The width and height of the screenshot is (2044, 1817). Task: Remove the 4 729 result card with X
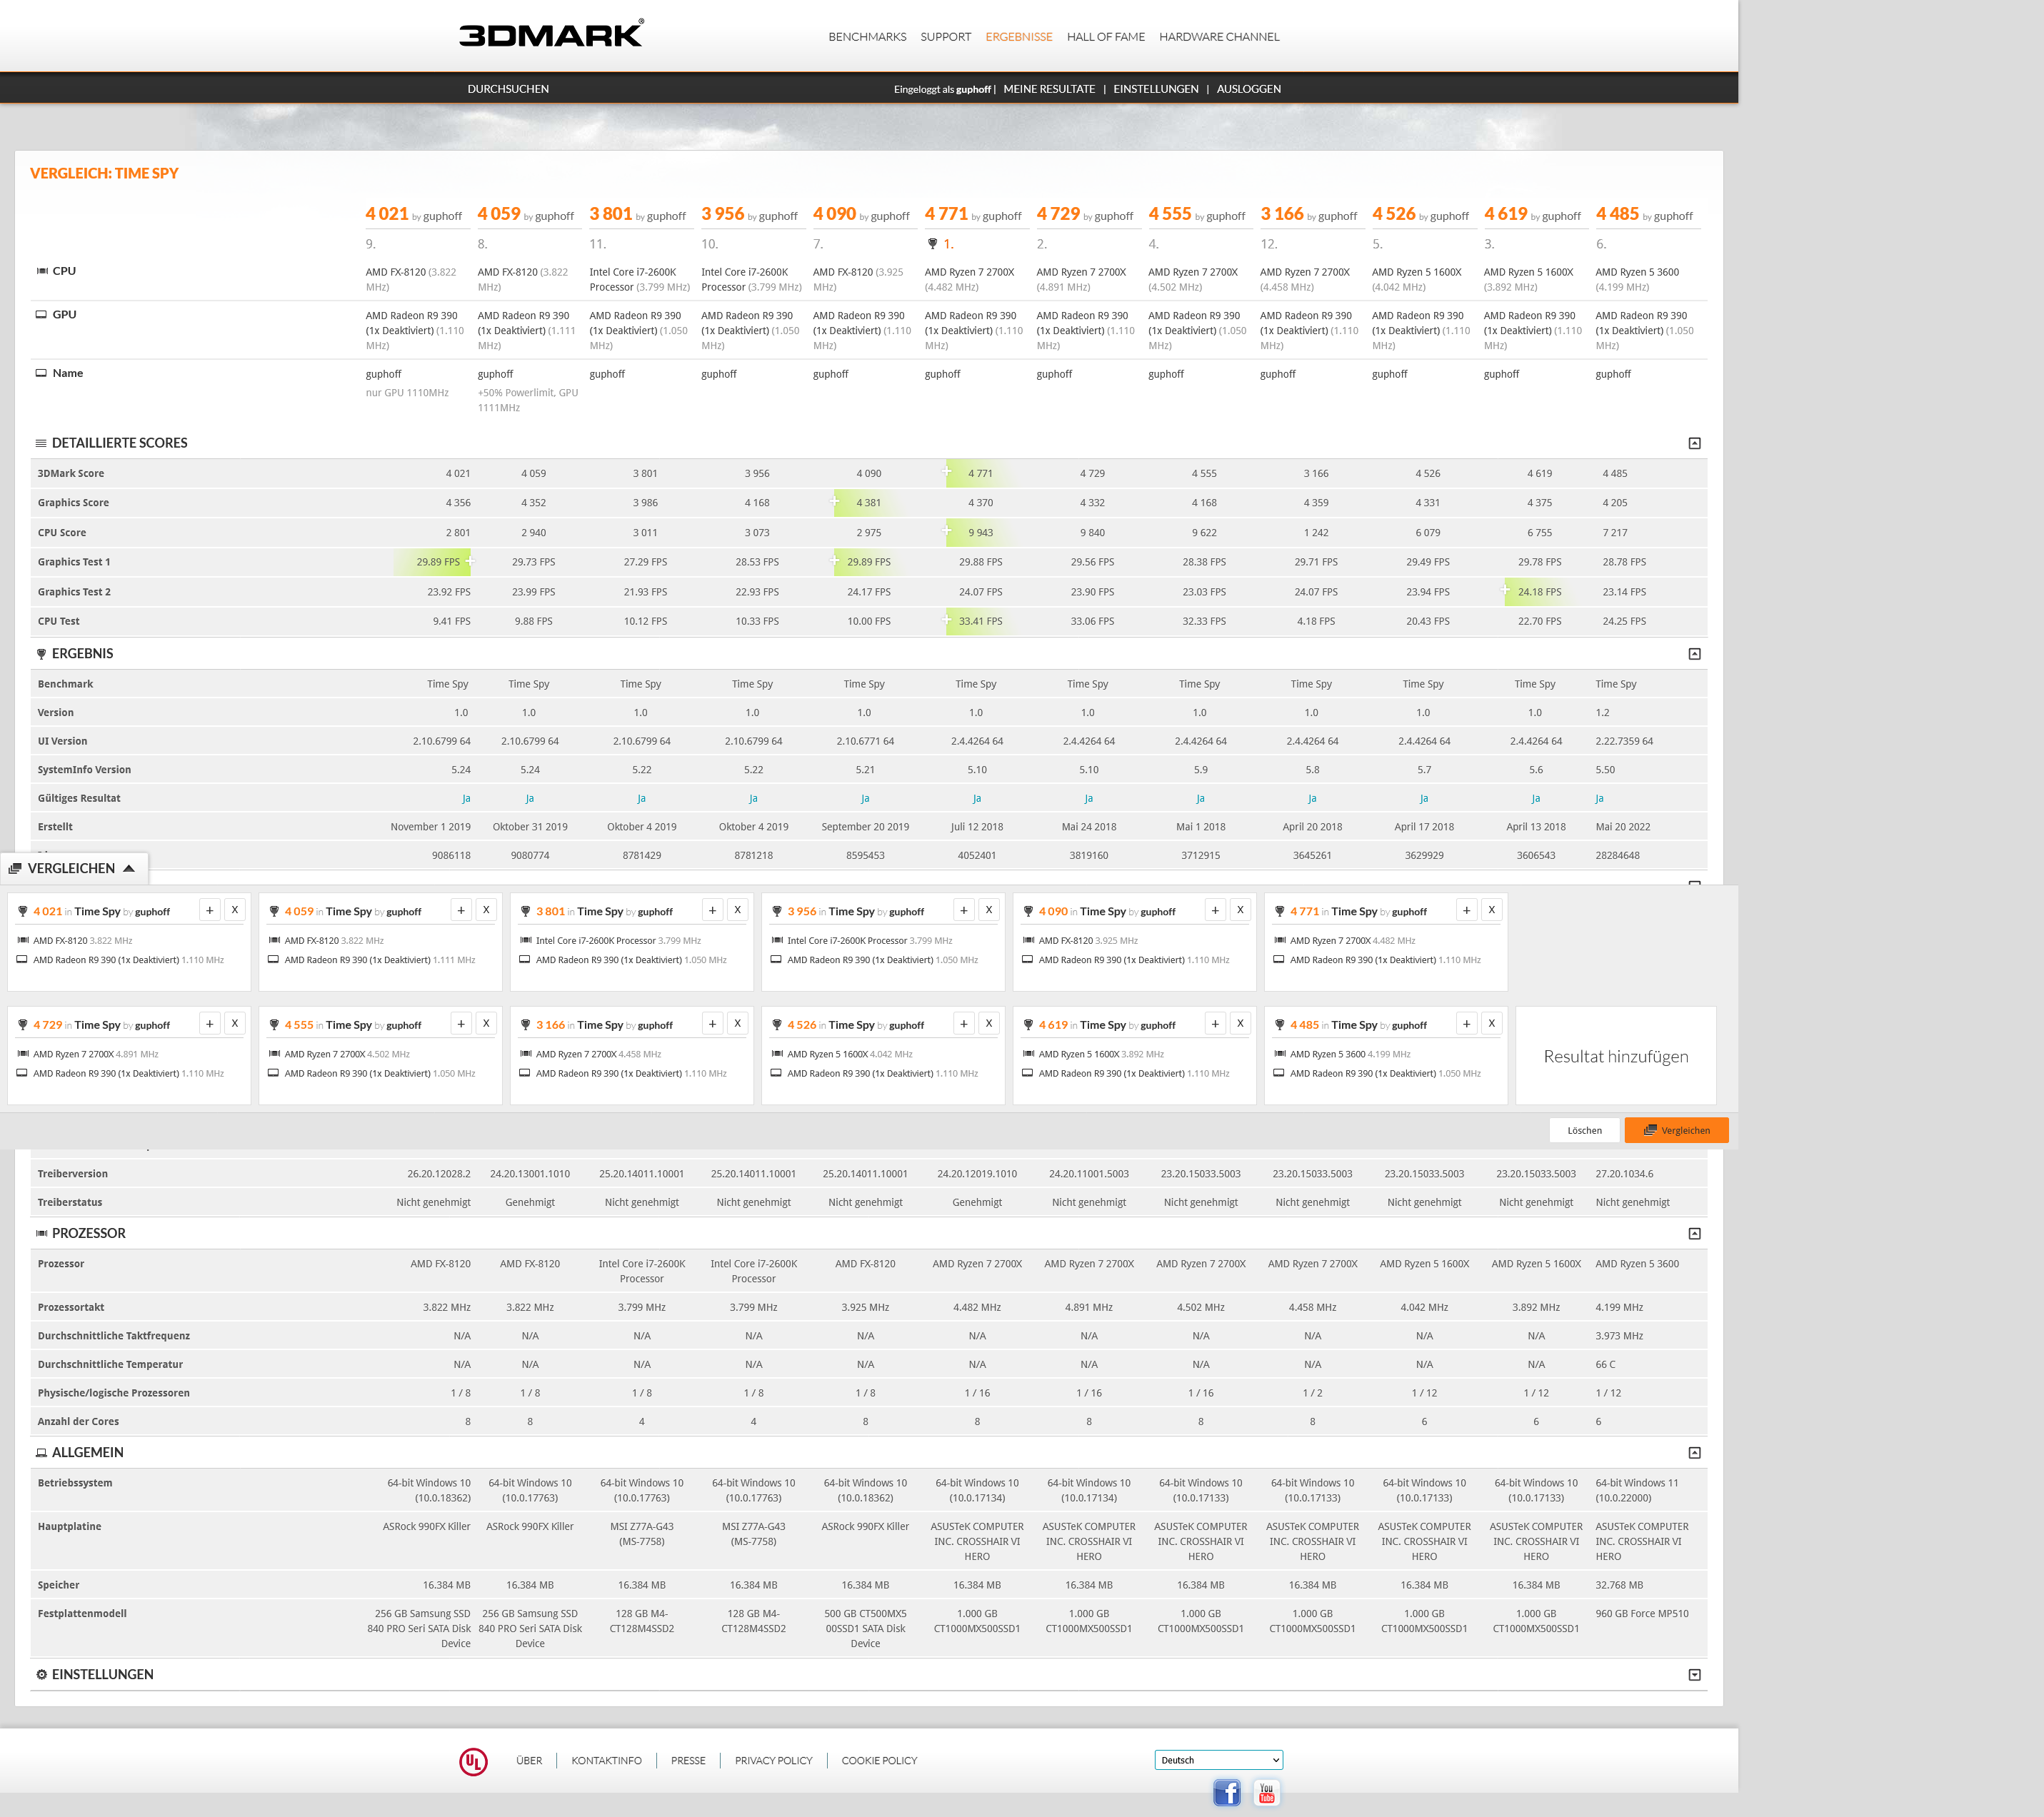pyautogui.click(x=235, y=1025)
